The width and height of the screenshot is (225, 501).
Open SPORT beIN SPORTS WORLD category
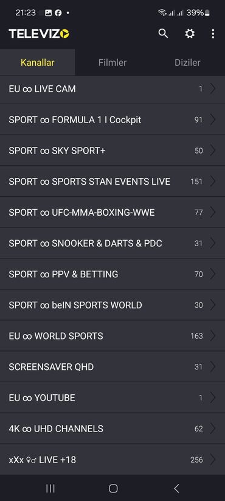pos(112,305)
